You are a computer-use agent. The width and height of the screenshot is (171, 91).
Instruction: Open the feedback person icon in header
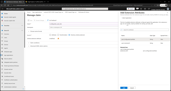click(149, 9)
